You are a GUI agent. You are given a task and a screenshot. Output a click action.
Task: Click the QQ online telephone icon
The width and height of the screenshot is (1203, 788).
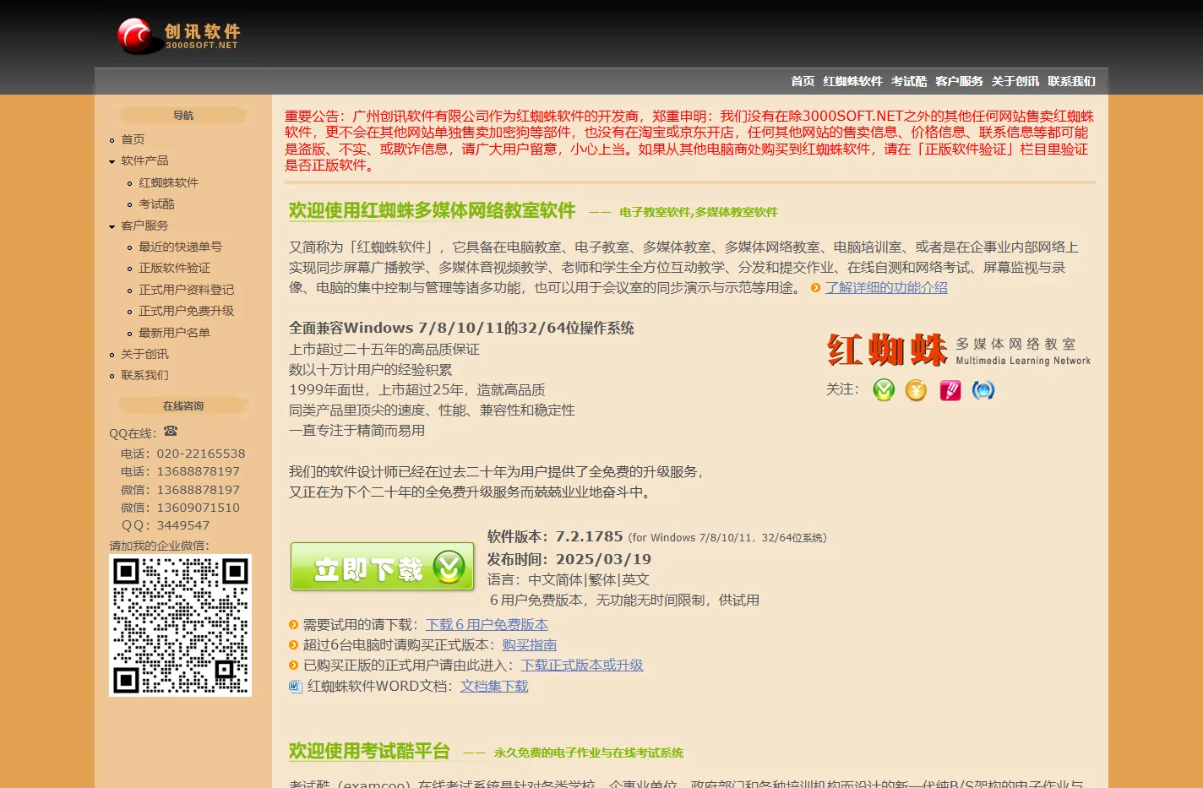tap(171, 432)
